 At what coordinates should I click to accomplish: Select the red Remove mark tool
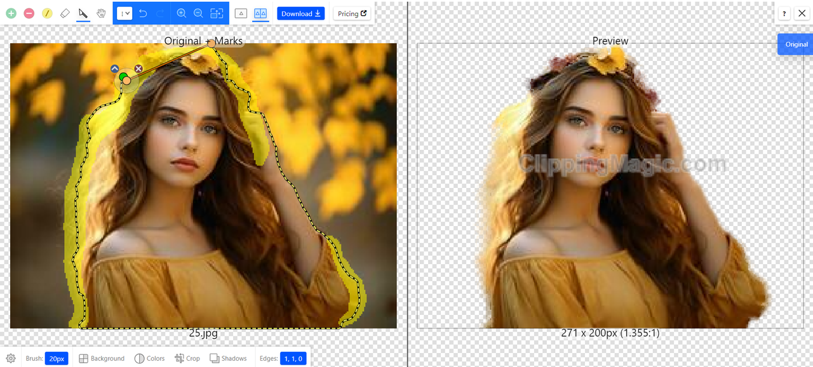29,13
